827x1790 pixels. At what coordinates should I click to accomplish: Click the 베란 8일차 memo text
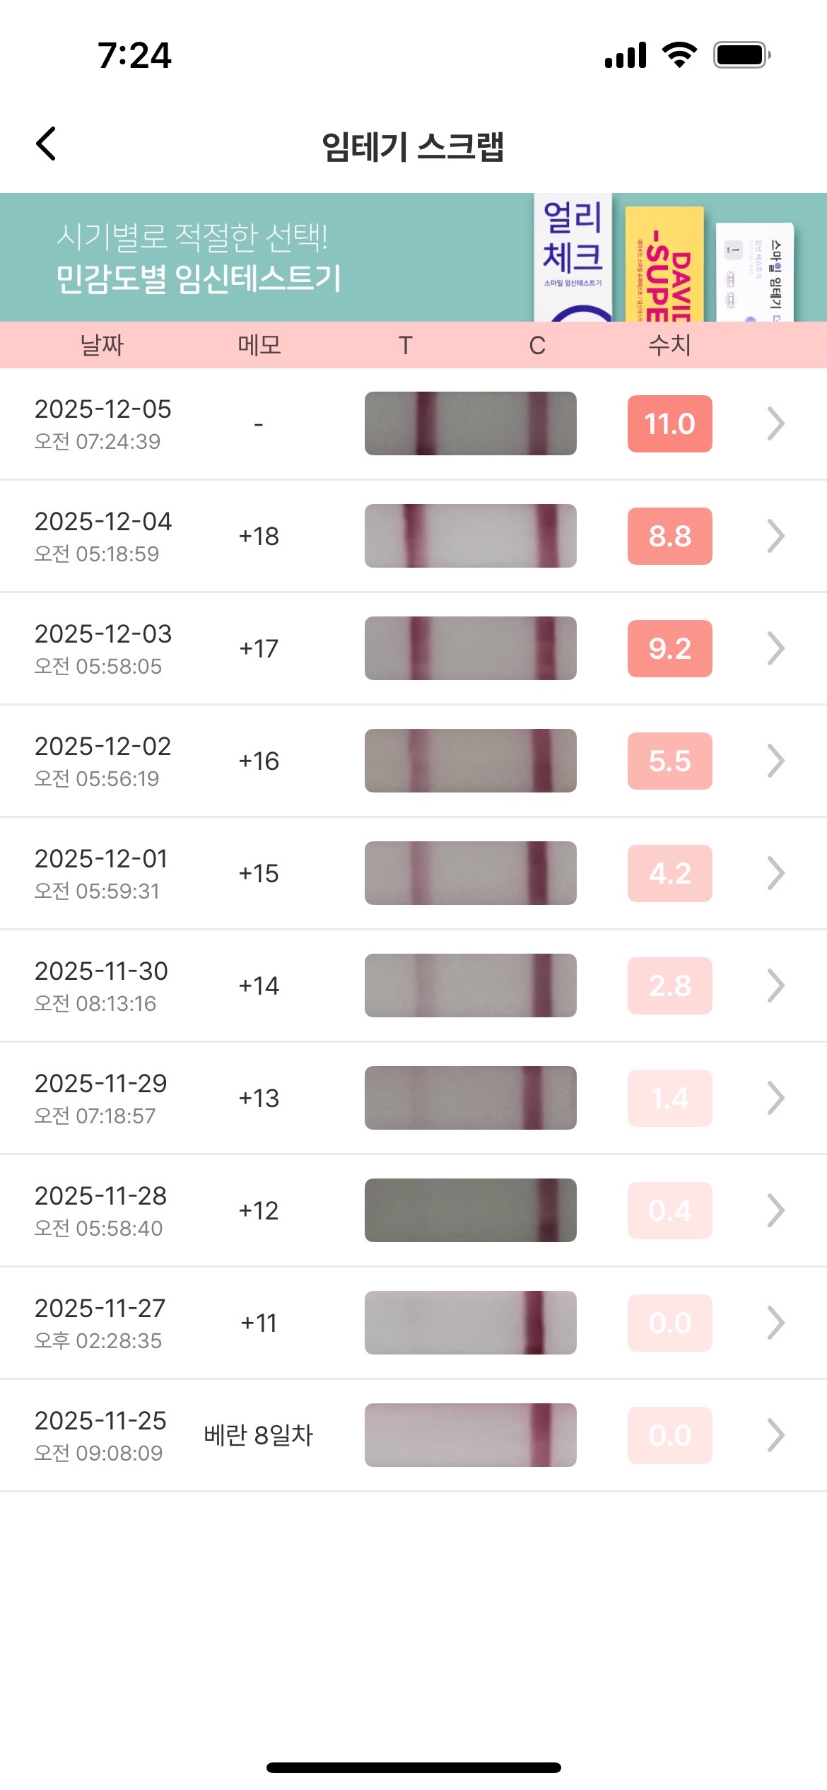pos(258,1436)
